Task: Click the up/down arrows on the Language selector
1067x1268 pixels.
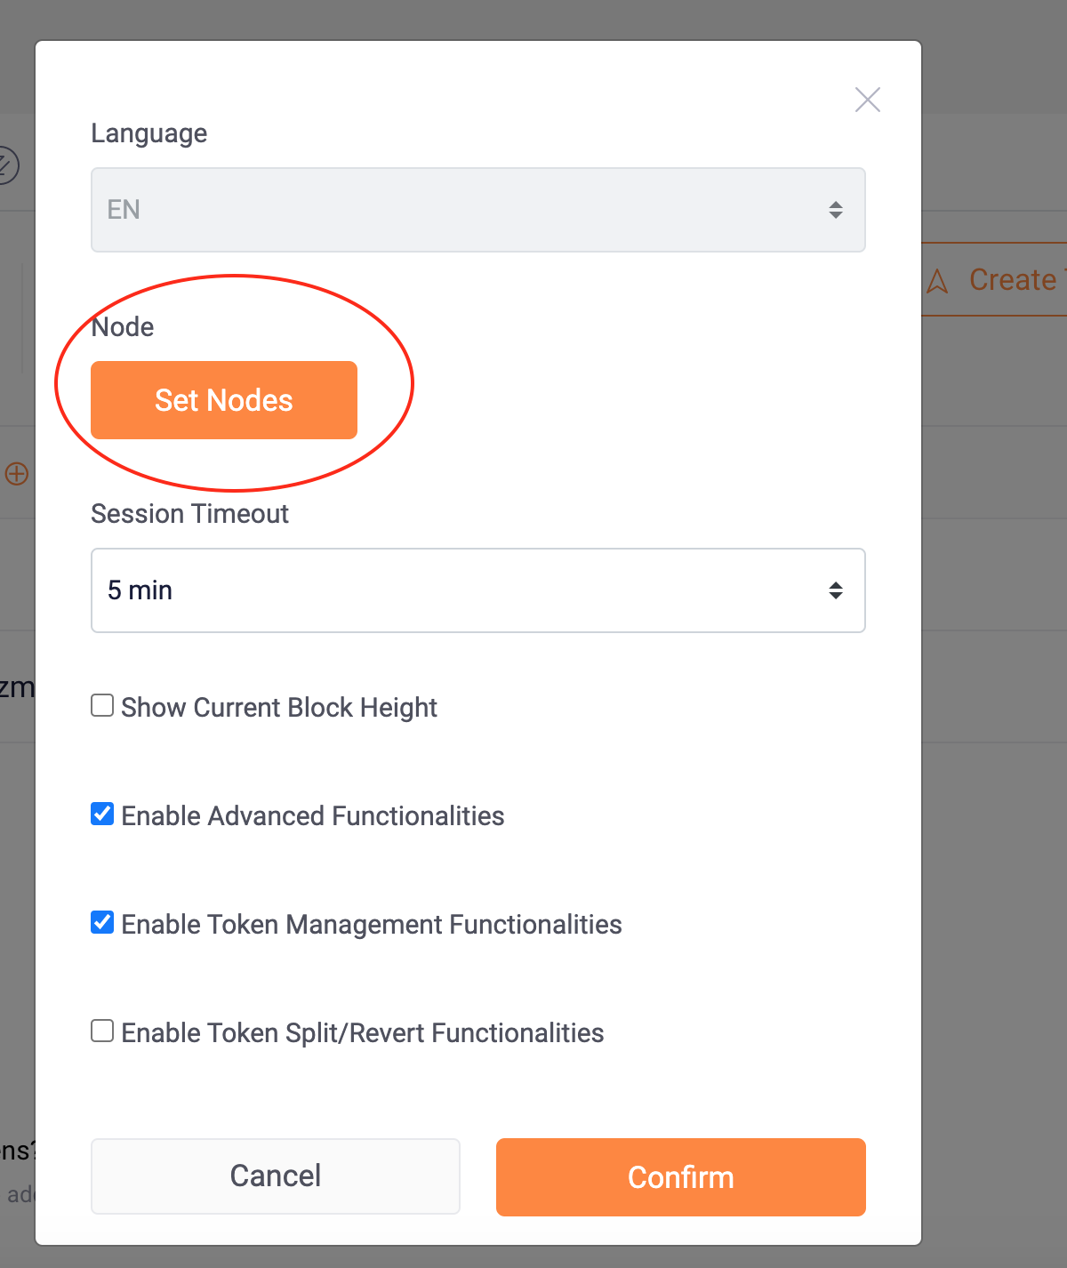Action: coord(836,210)
